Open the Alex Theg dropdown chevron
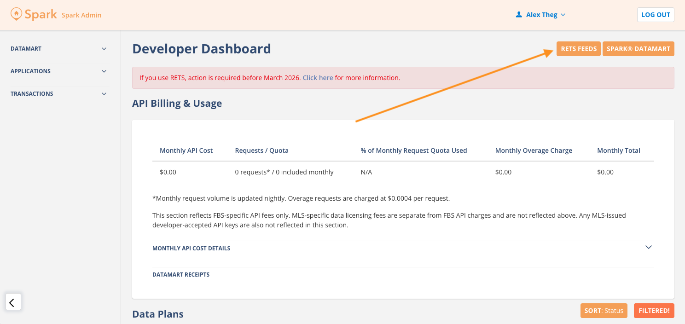 point(563,15)
